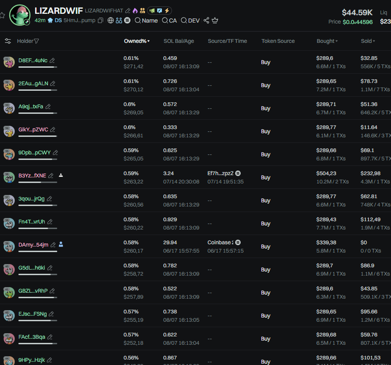Open source wallet Ef7h...zpzZ
Image resolution: width=391 pixels, height=365 pixels.
tap(220, 173)
